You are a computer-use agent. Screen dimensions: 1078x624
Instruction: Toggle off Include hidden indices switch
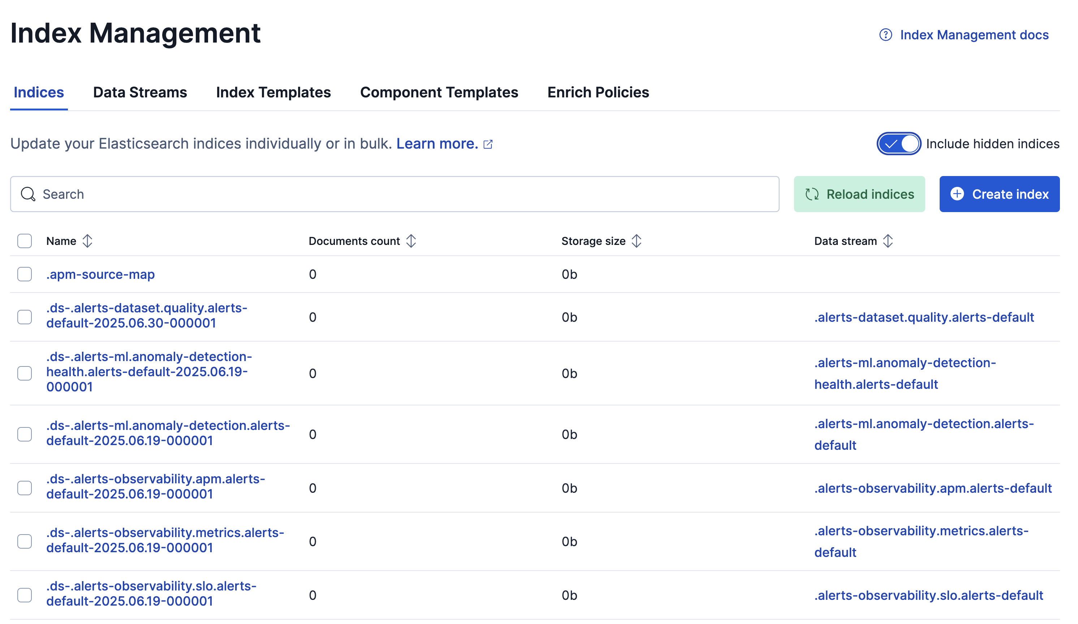[x=899, y=144]
